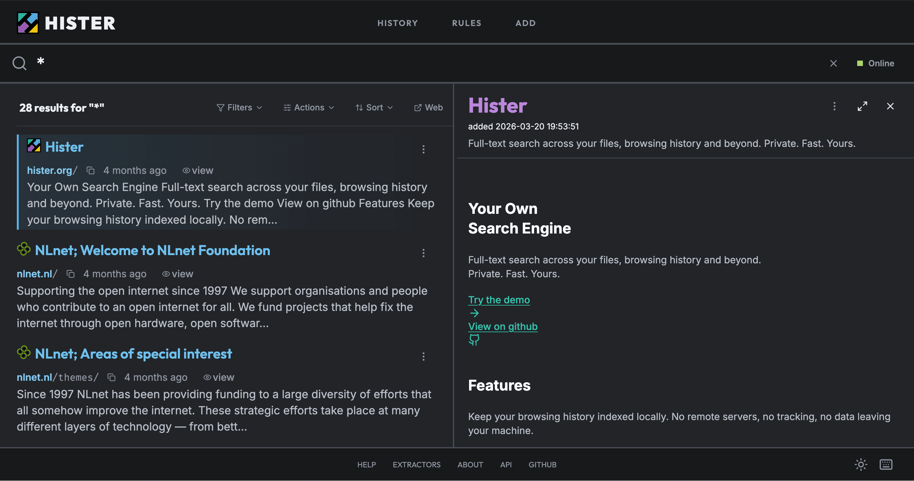The image size is (914, 481).
Task: Open NLnet; Areas of special interest link
Action: (x=133, y=354)
